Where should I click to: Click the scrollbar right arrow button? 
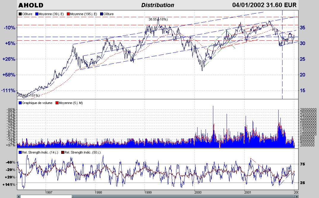pos(297,197)
